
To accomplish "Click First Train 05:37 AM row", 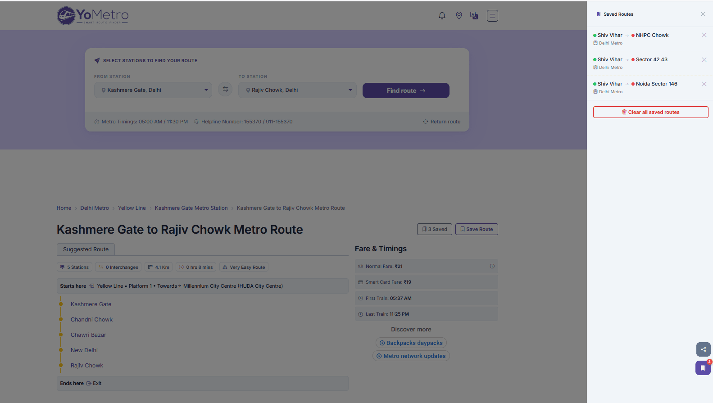I will click(426, 298).
